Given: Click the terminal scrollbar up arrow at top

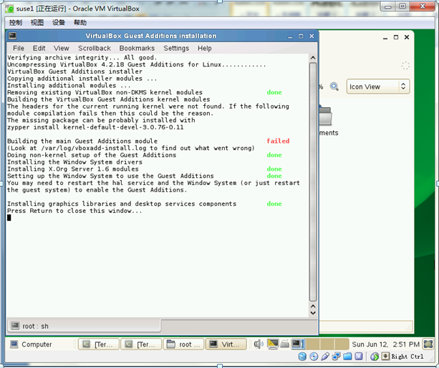Looking at the screenshot, I should [x=313, y=58].
